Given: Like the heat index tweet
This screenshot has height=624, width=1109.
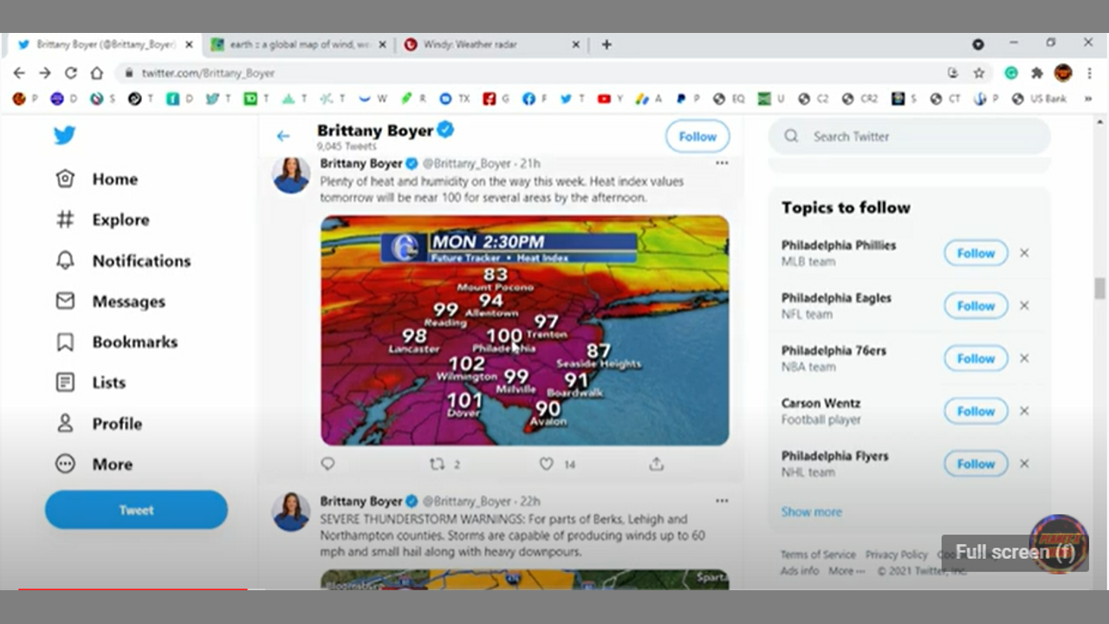Looking at the screenshot, I should (547, 464).
